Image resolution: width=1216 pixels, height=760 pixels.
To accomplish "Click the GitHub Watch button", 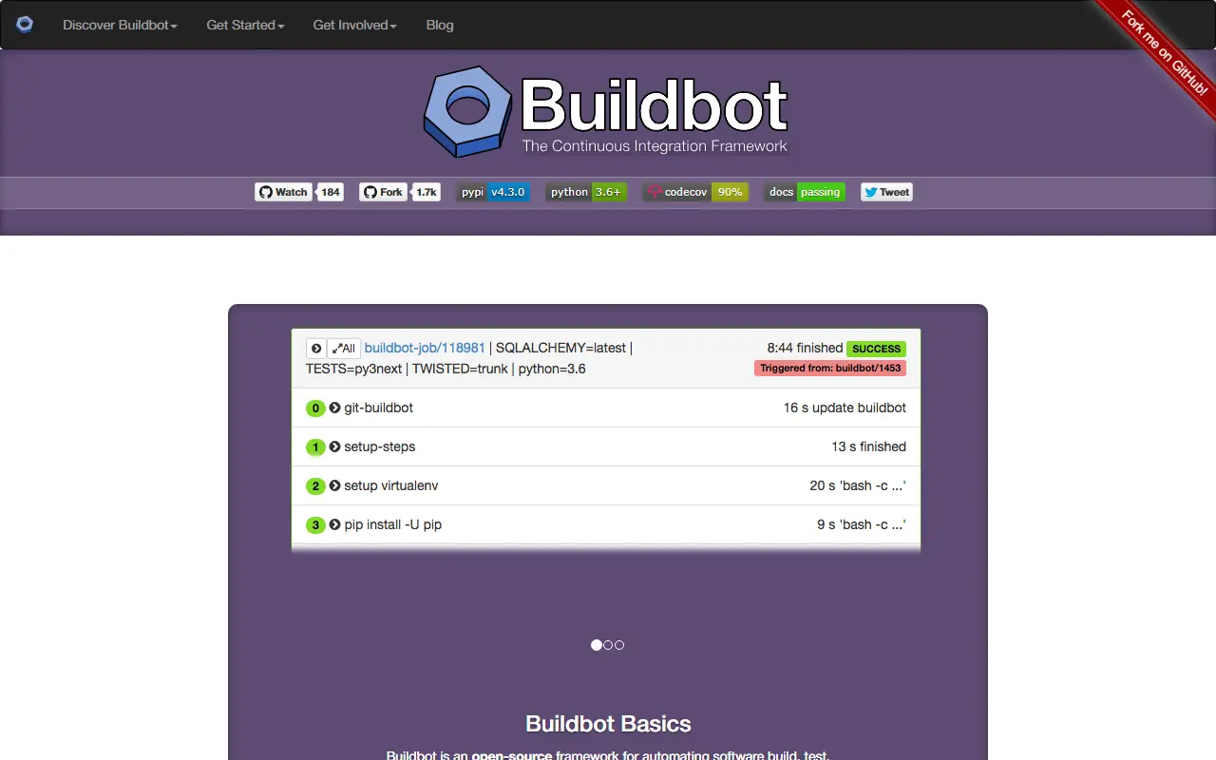I will [x=283, y=192].
